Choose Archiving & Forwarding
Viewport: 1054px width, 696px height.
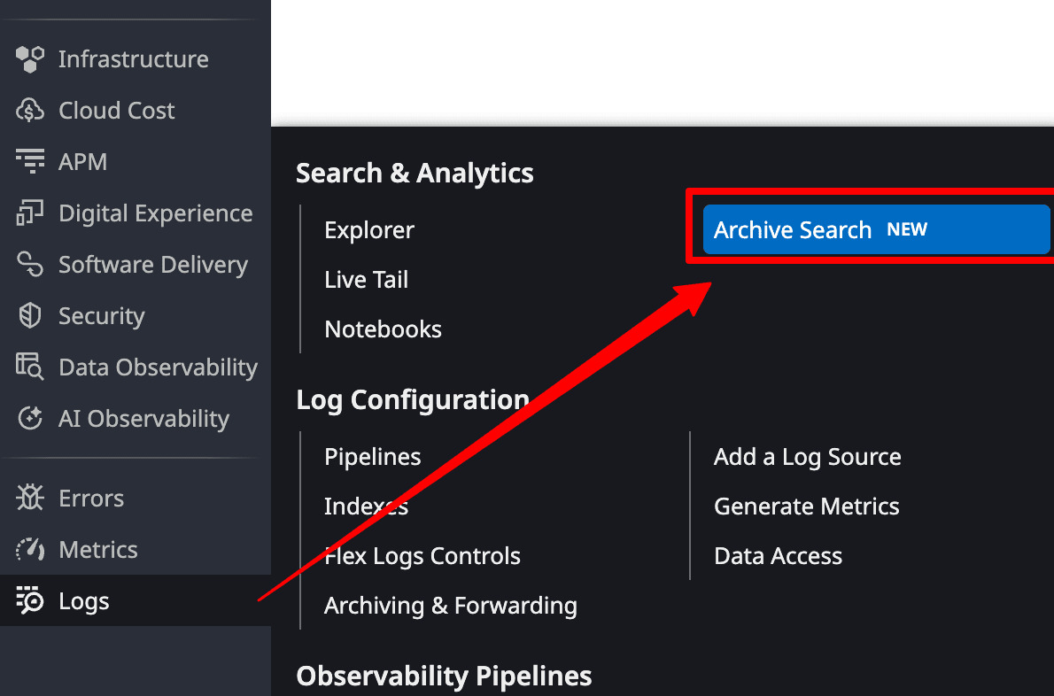point(450,606)
